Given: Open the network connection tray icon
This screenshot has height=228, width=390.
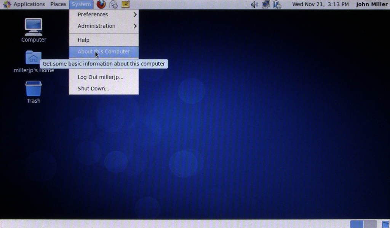Looking at the screenshot, I should (x=266, y=5).
